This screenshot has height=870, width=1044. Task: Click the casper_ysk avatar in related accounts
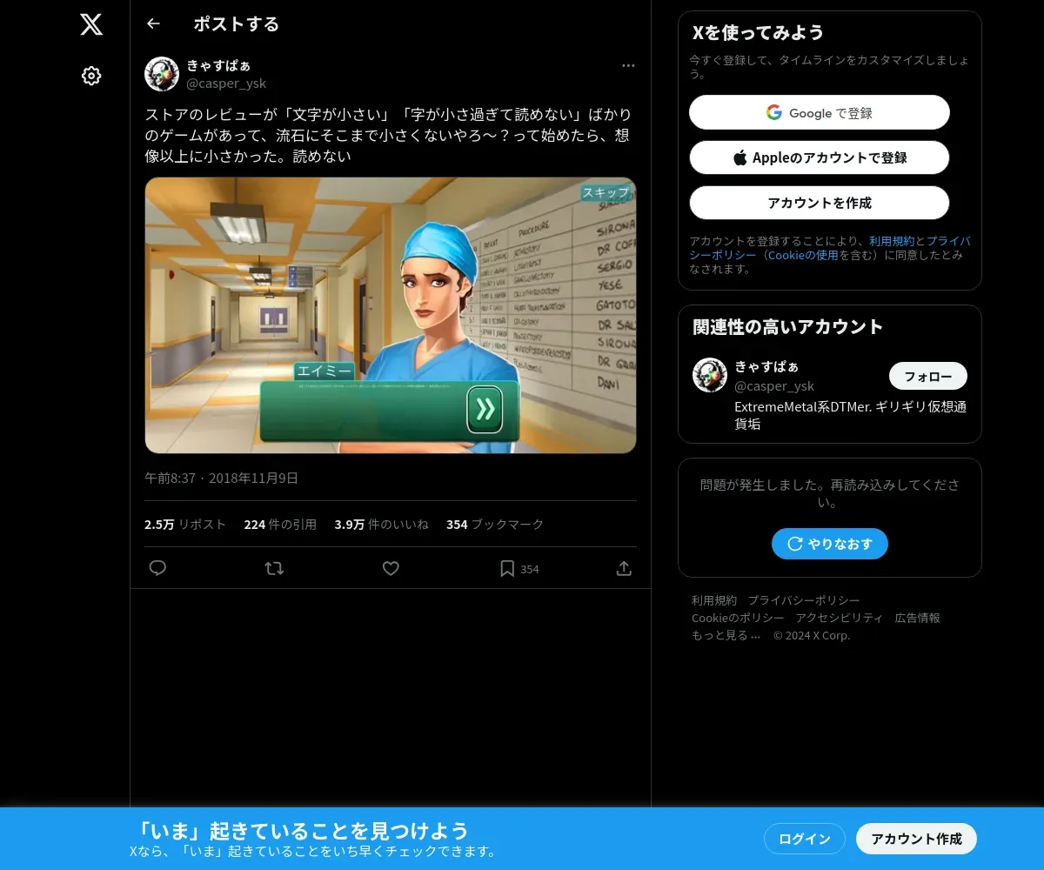point(710,375)
